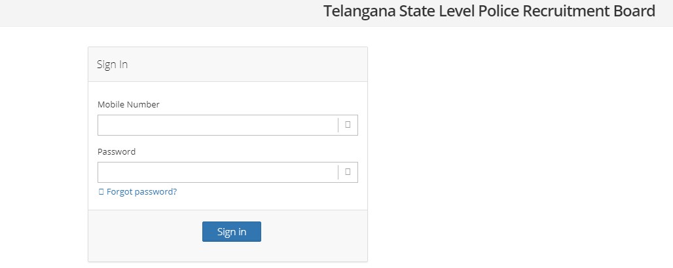Click blank white area right of login panel
The image size is (673, 268).
515,150
